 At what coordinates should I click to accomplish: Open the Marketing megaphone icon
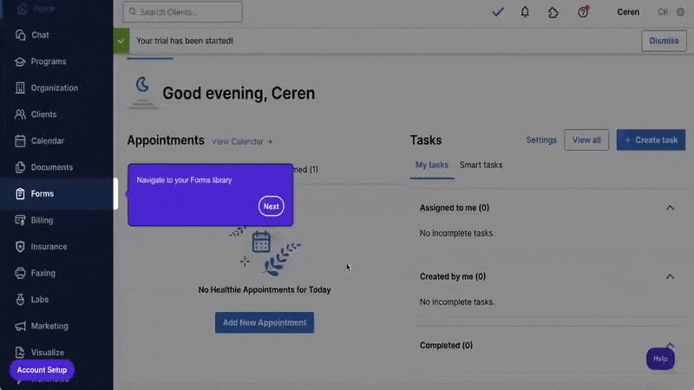pyautogui.click(x=20, y=326)
